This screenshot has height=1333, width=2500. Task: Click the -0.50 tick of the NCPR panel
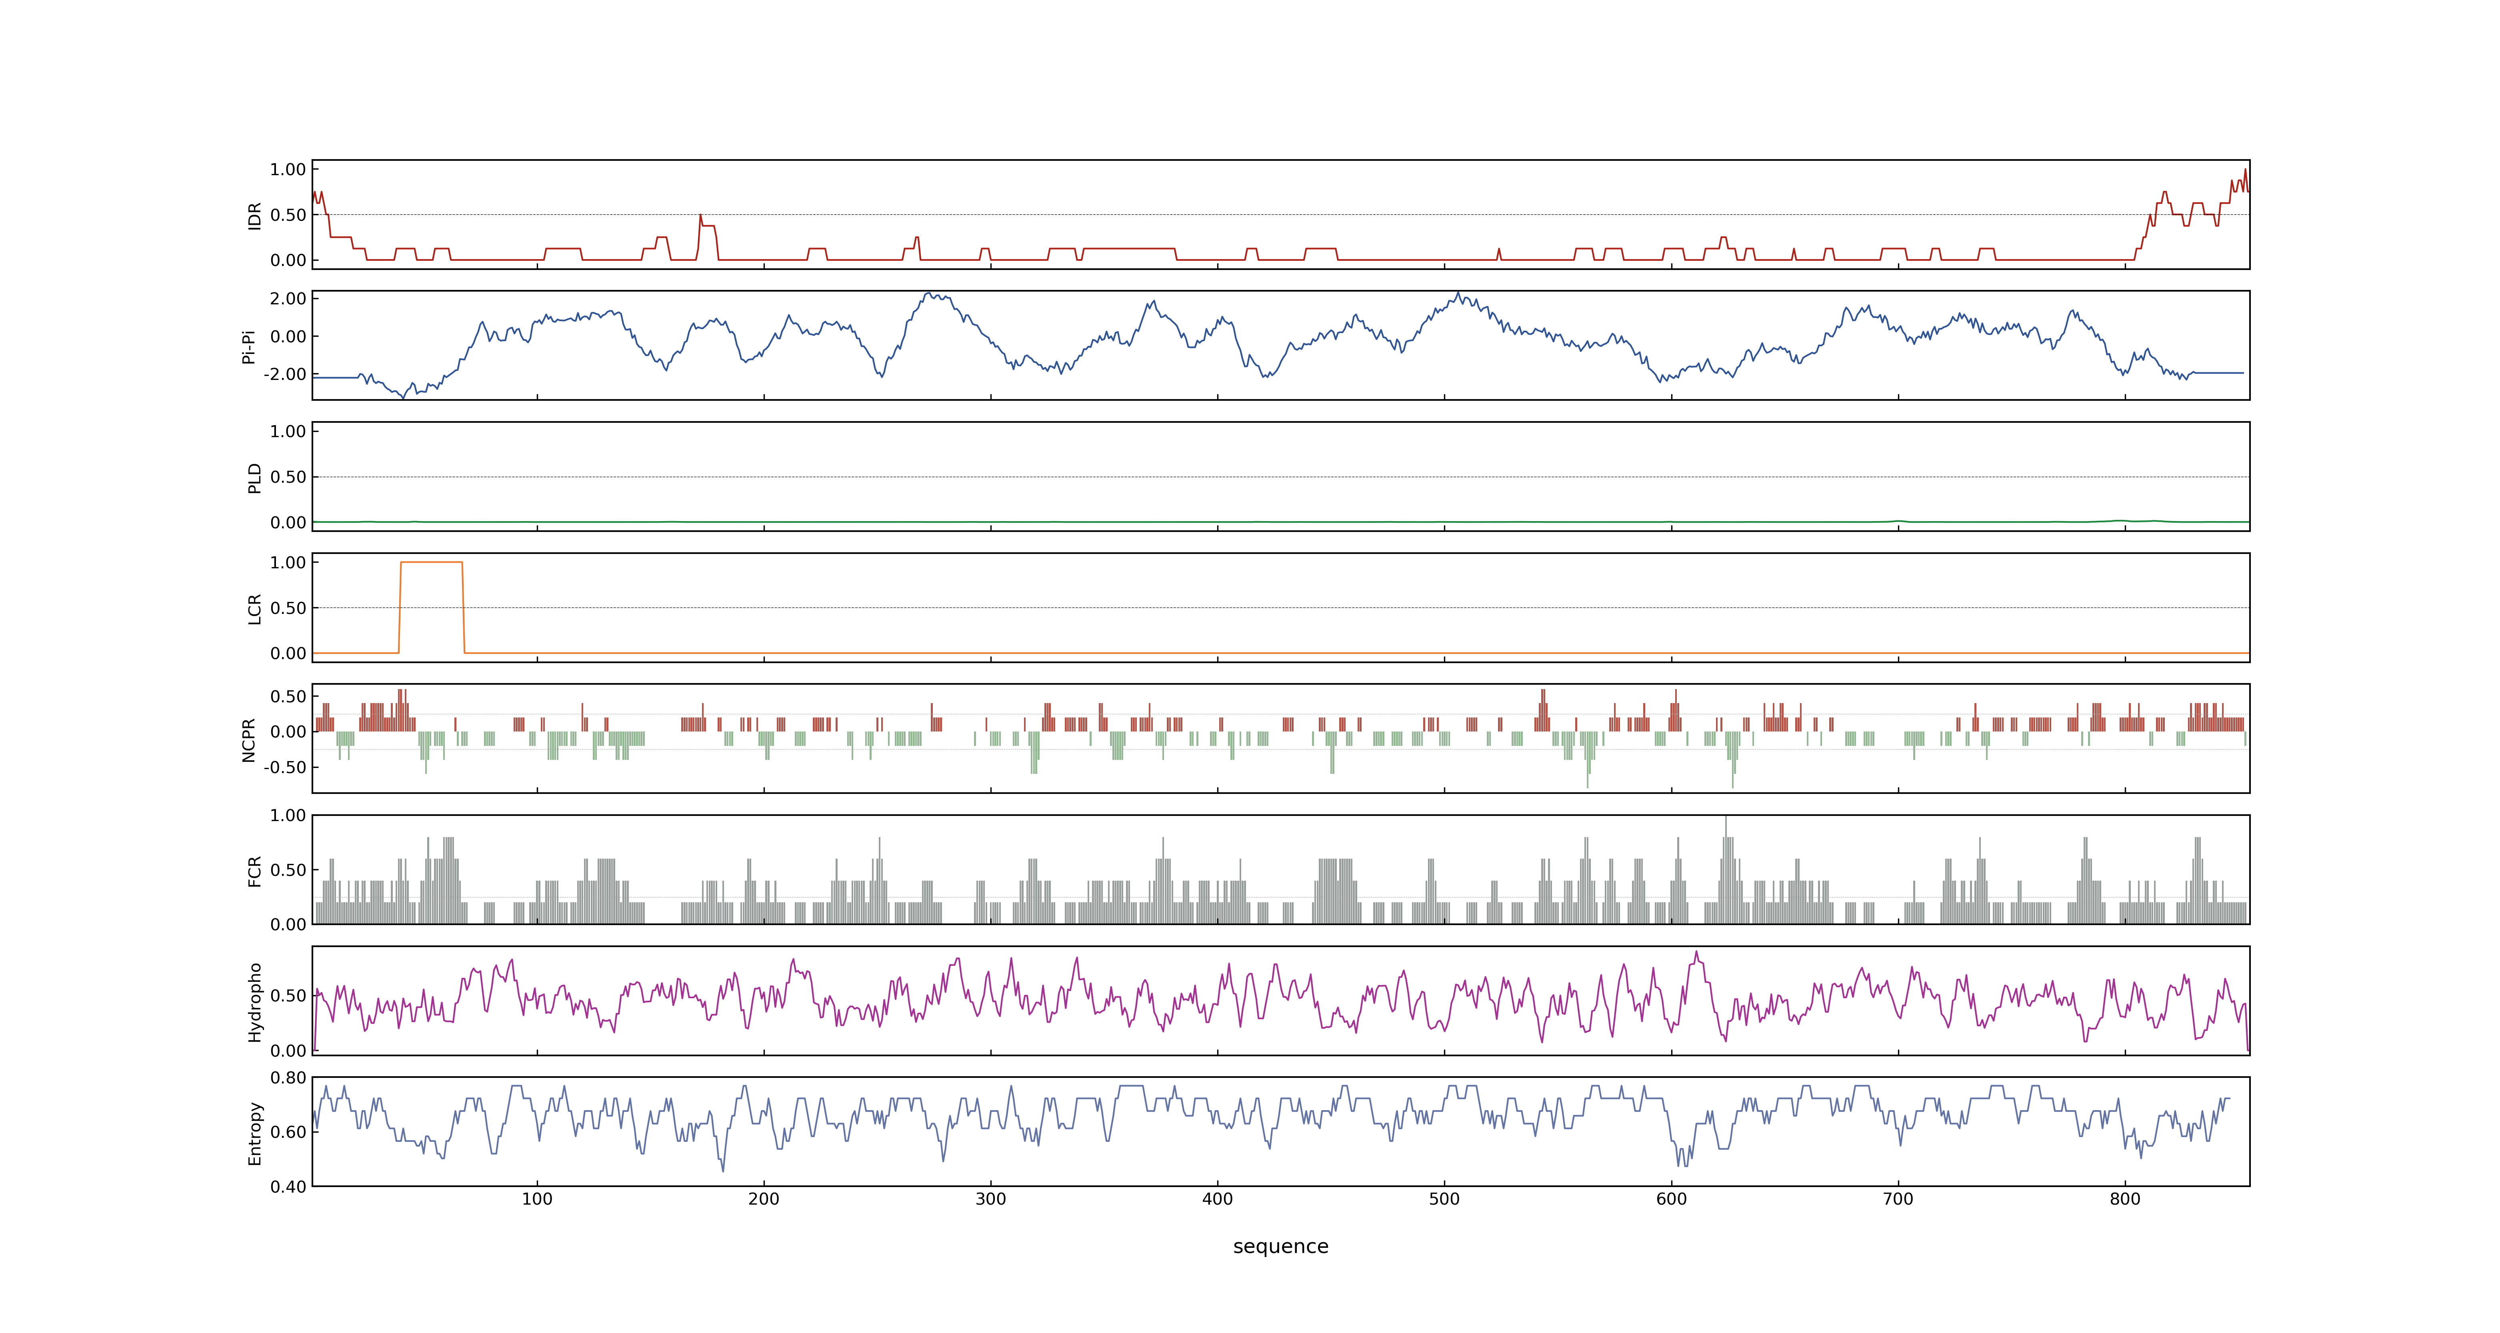pyautogui.click(x=284, y=767)
